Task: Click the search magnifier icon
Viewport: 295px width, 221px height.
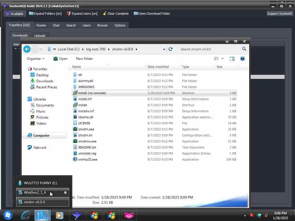Action: (244, 49)
